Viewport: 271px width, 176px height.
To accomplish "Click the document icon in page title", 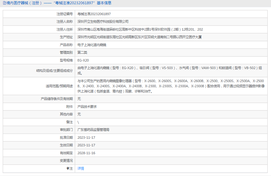I will pos(4,3).
